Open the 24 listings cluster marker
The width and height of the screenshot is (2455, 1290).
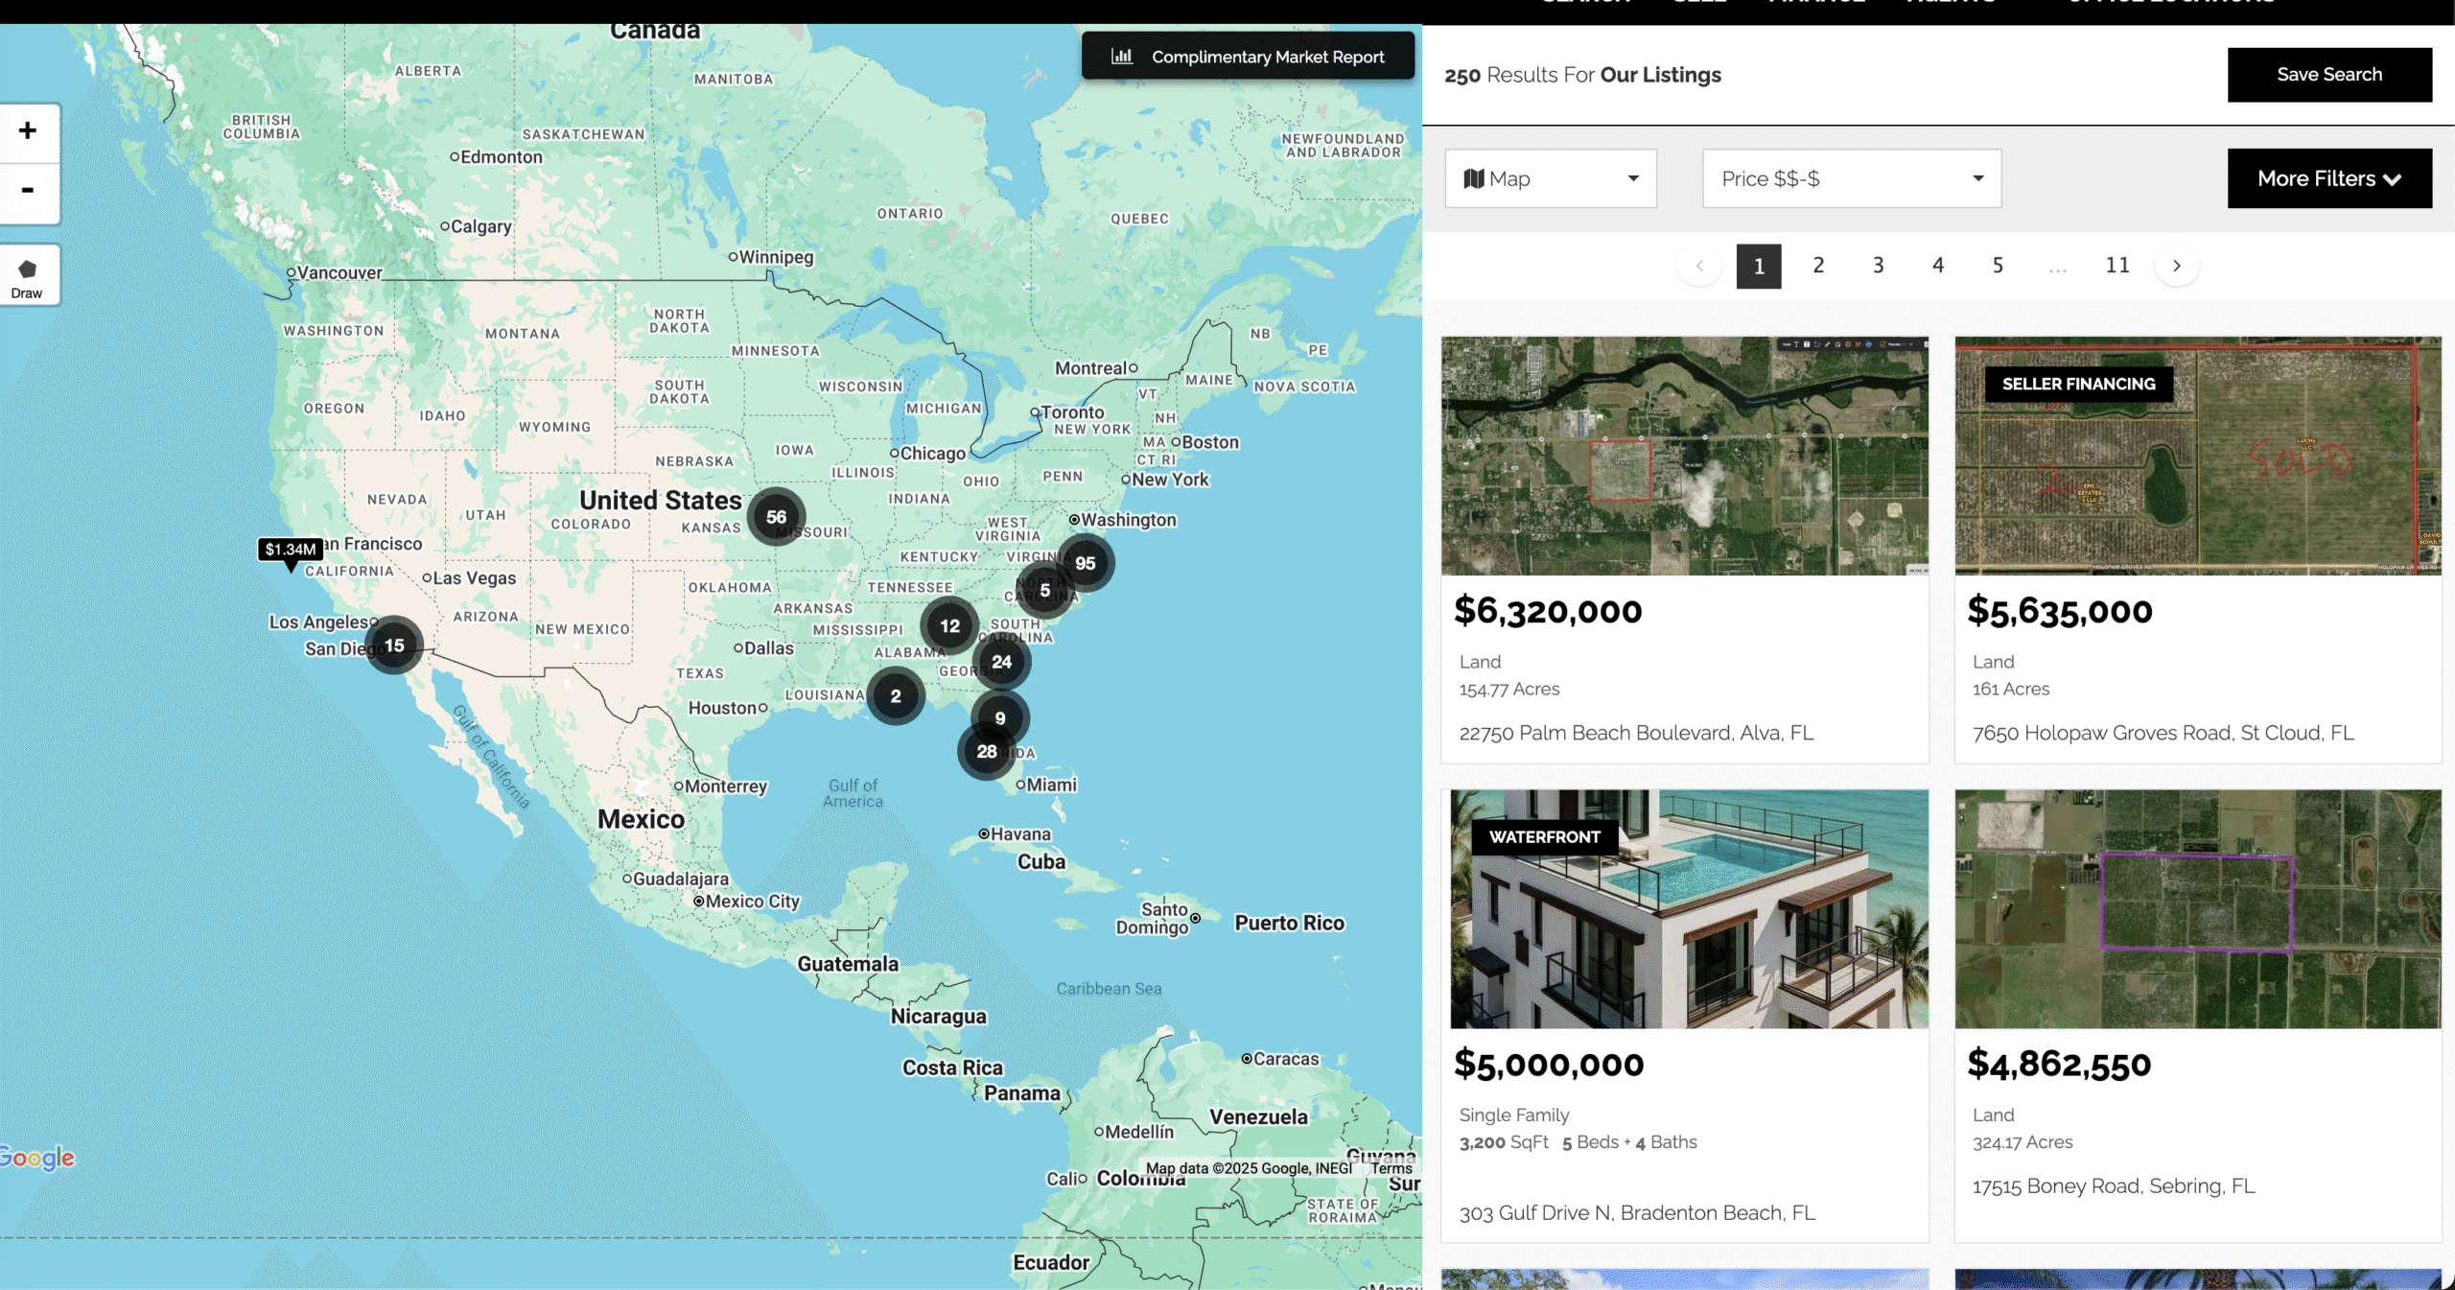[1001, 662]
